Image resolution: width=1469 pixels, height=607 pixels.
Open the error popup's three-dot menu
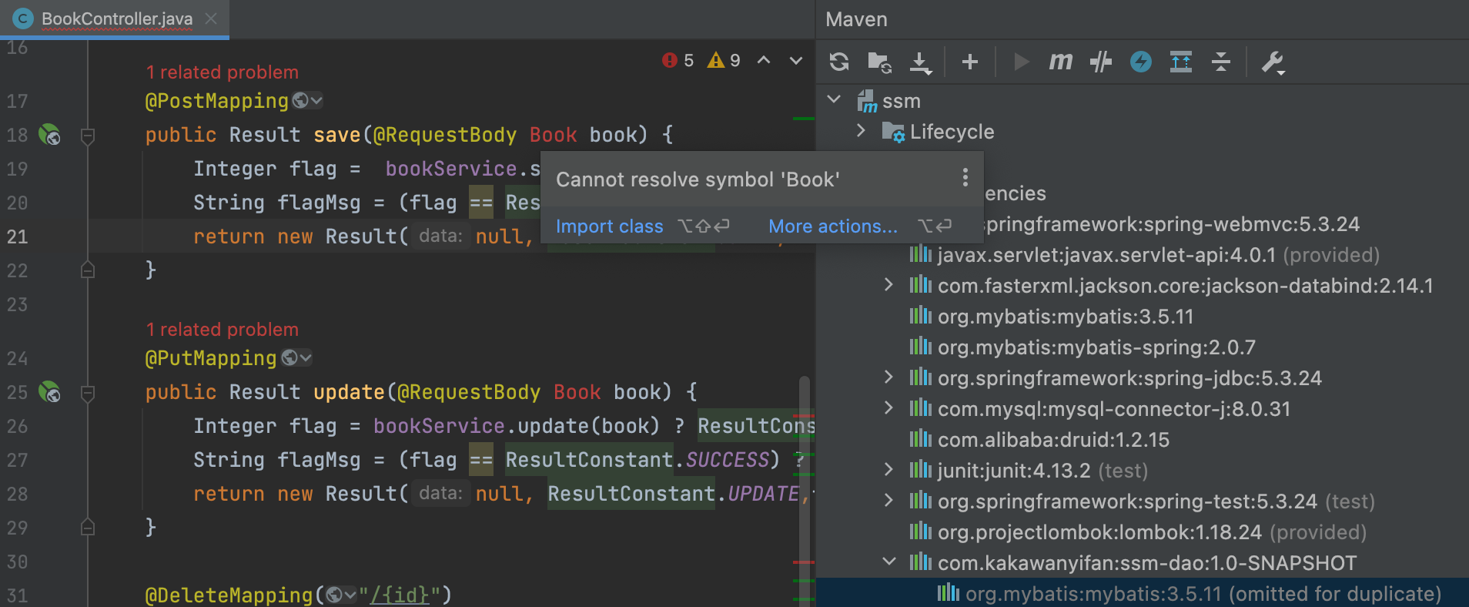965,178
